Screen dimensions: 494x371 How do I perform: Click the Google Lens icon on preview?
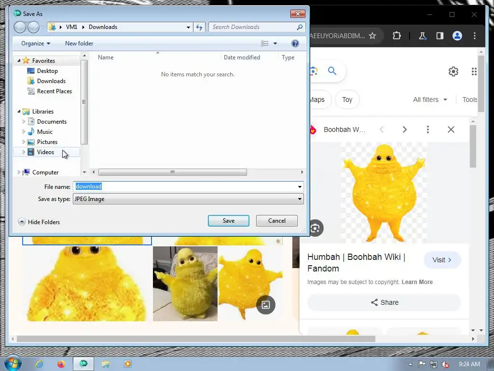(316, 228)
